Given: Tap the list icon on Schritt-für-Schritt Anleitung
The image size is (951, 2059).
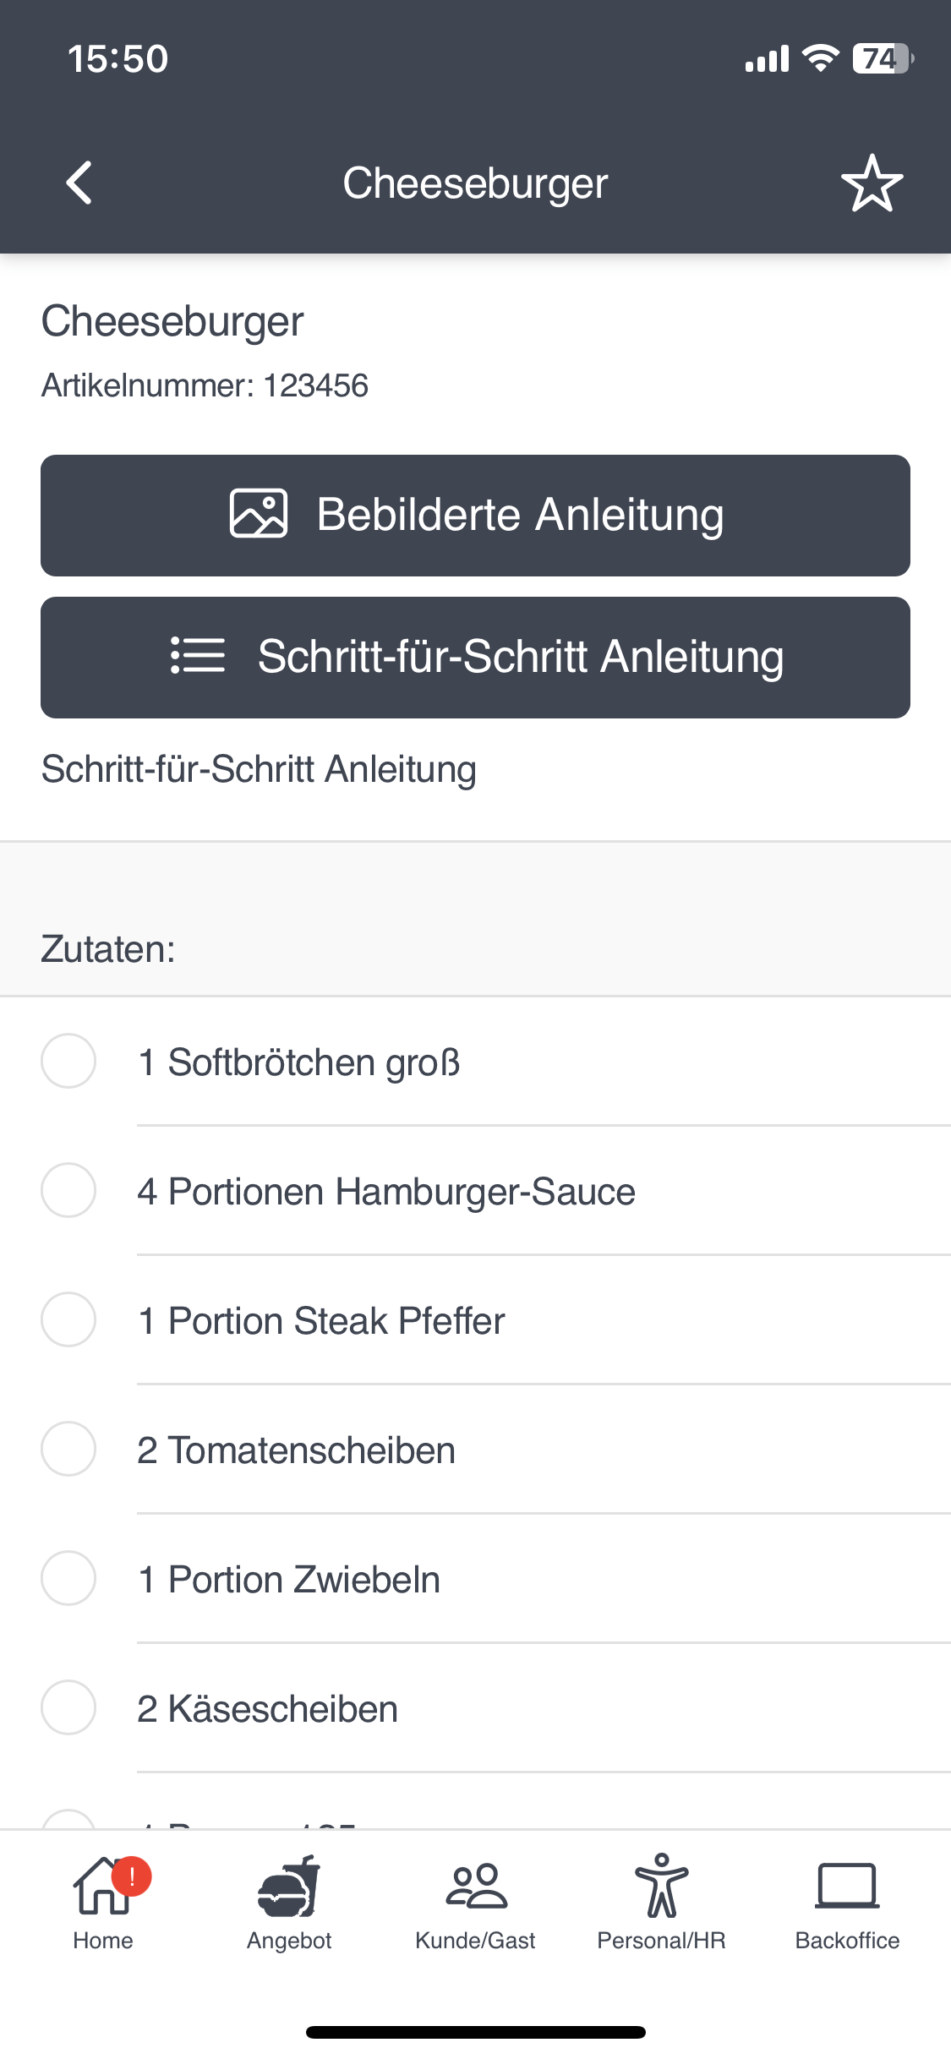Looking at the screenshot, I should click(198, 656).
